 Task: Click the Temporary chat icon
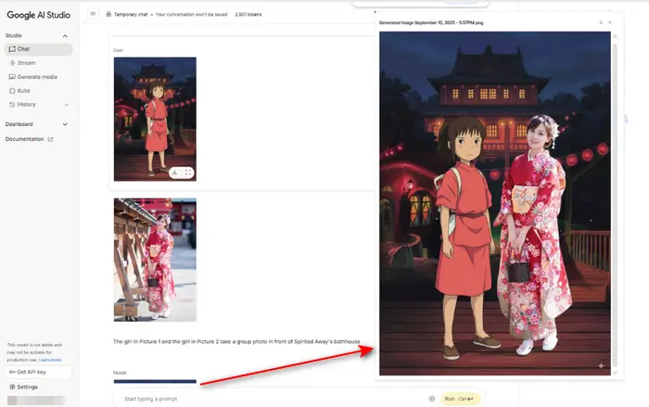[108, 14]
